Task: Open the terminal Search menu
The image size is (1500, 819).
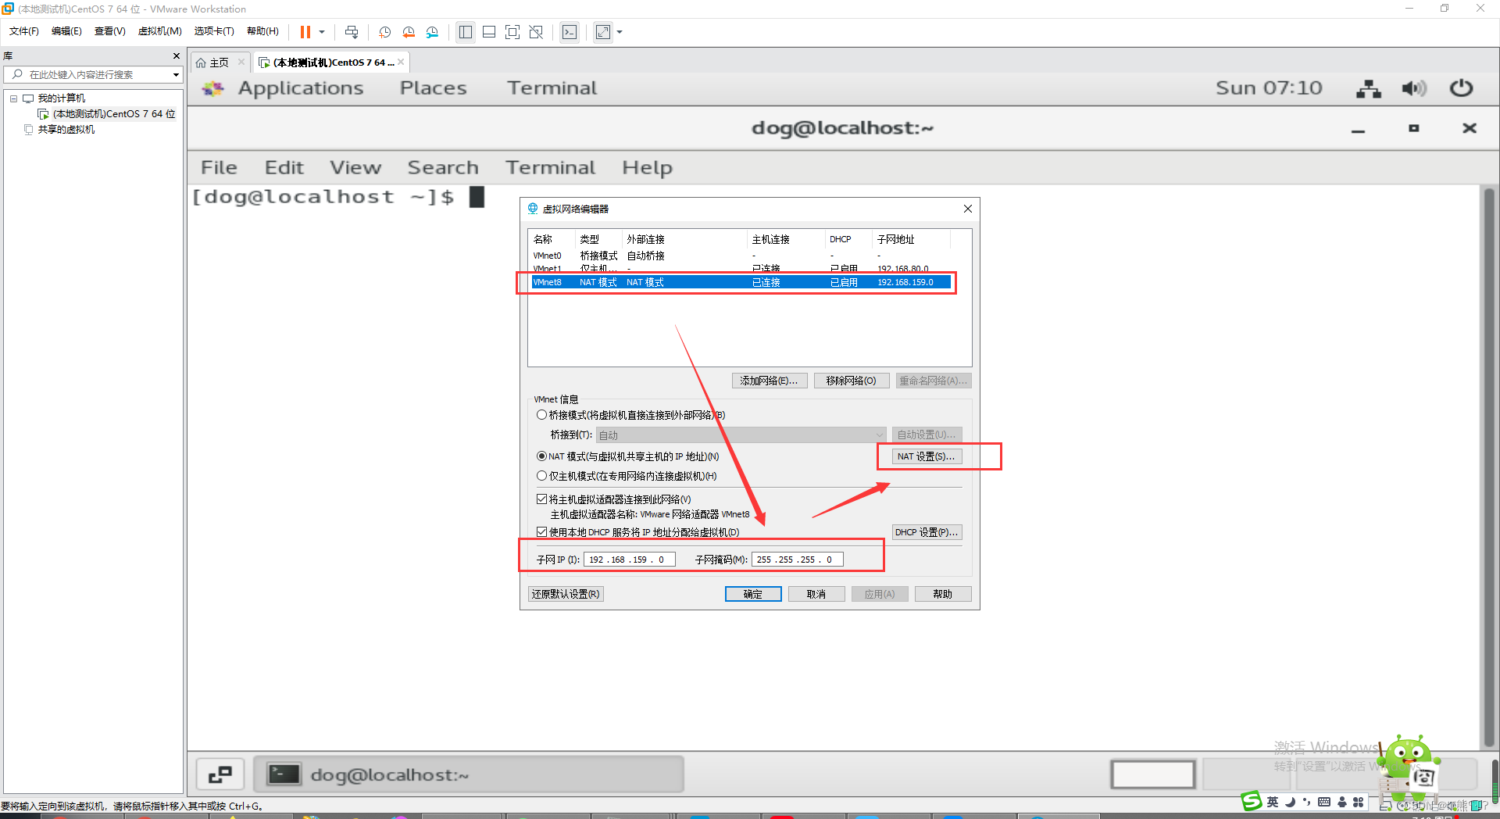Action: tap(443, 167)
